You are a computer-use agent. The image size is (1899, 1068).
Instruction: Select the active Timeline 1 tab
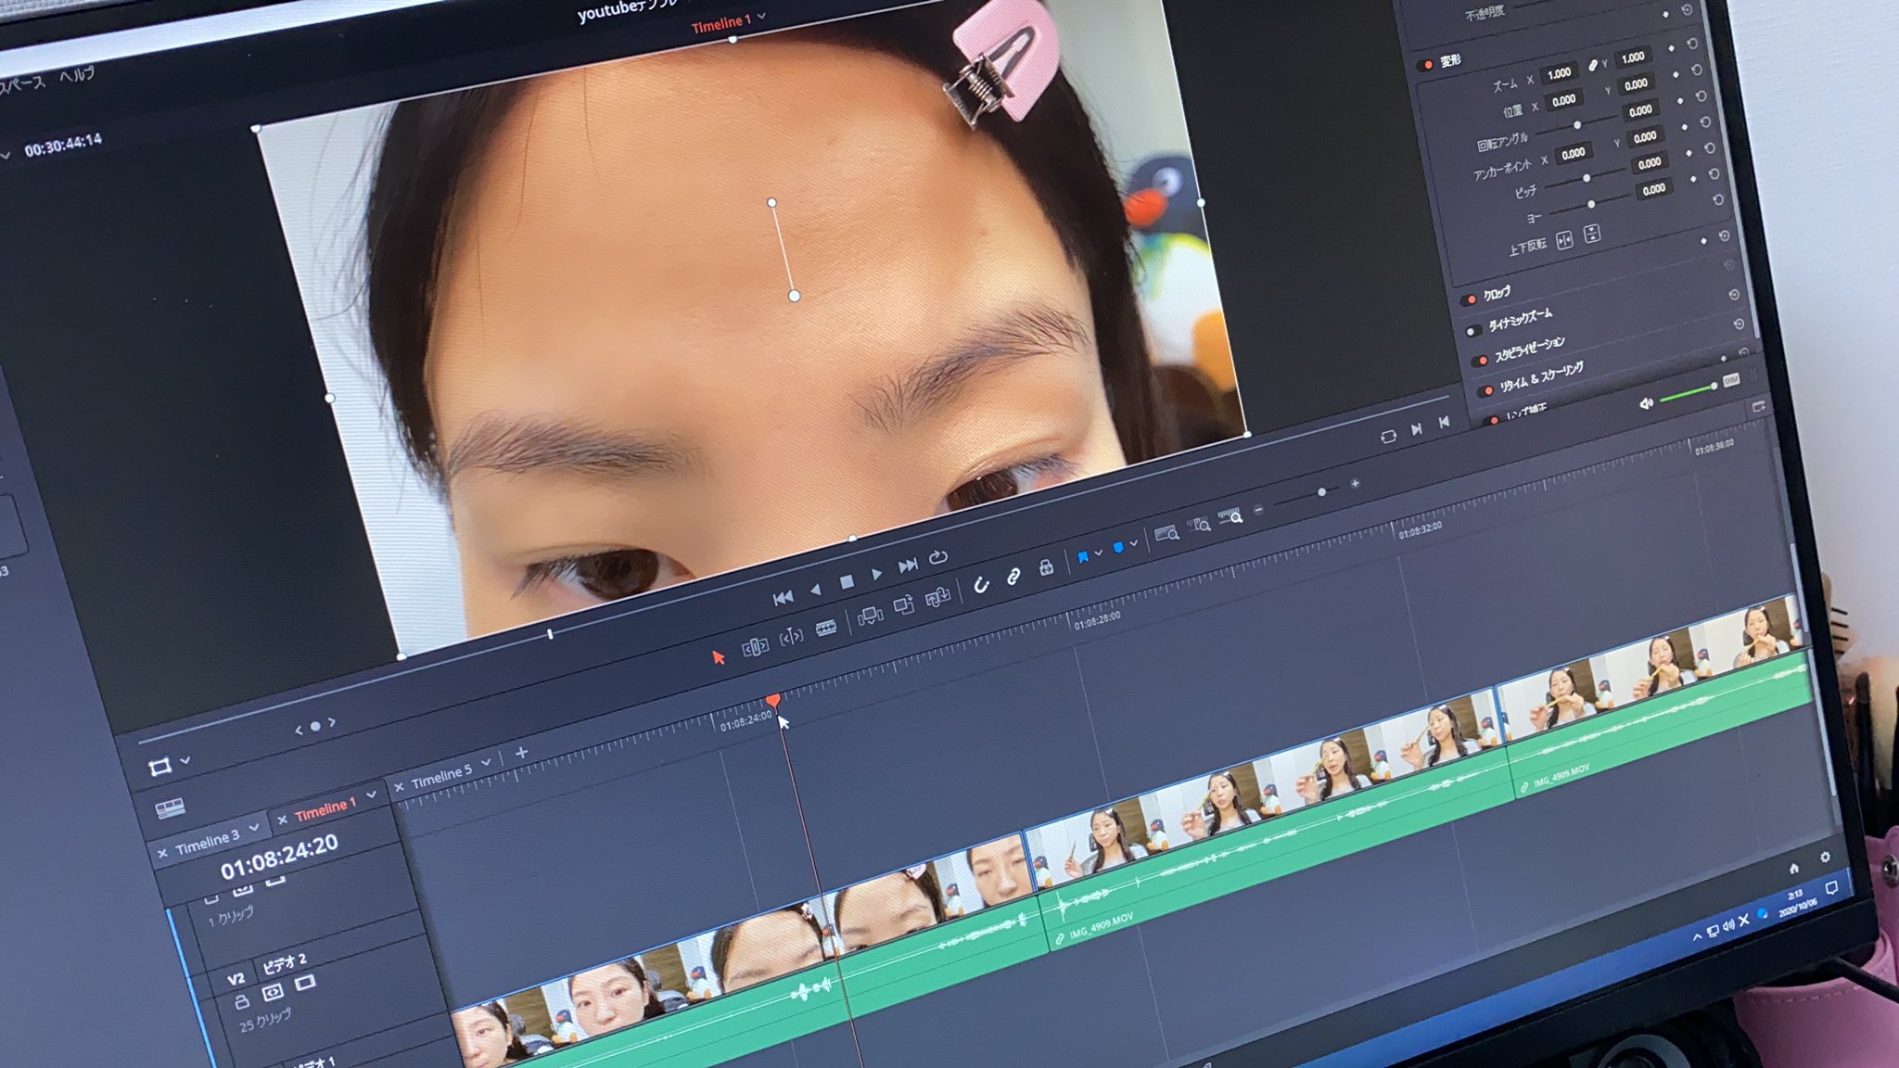point(325,809)
